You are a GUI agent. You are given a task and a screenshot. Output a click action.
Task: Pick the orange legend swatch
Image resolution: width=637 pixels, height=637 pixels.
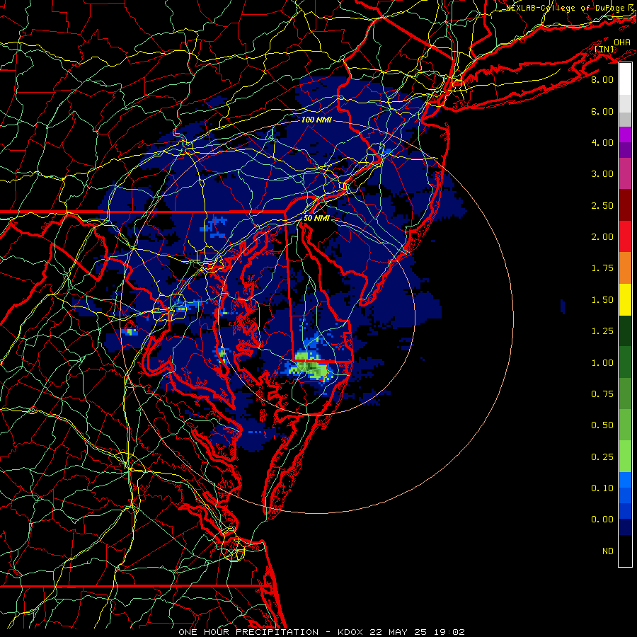625,268
